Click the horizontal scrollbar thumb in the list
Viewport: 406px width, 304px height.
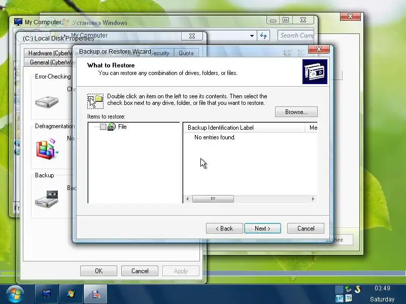coord(213,199)
